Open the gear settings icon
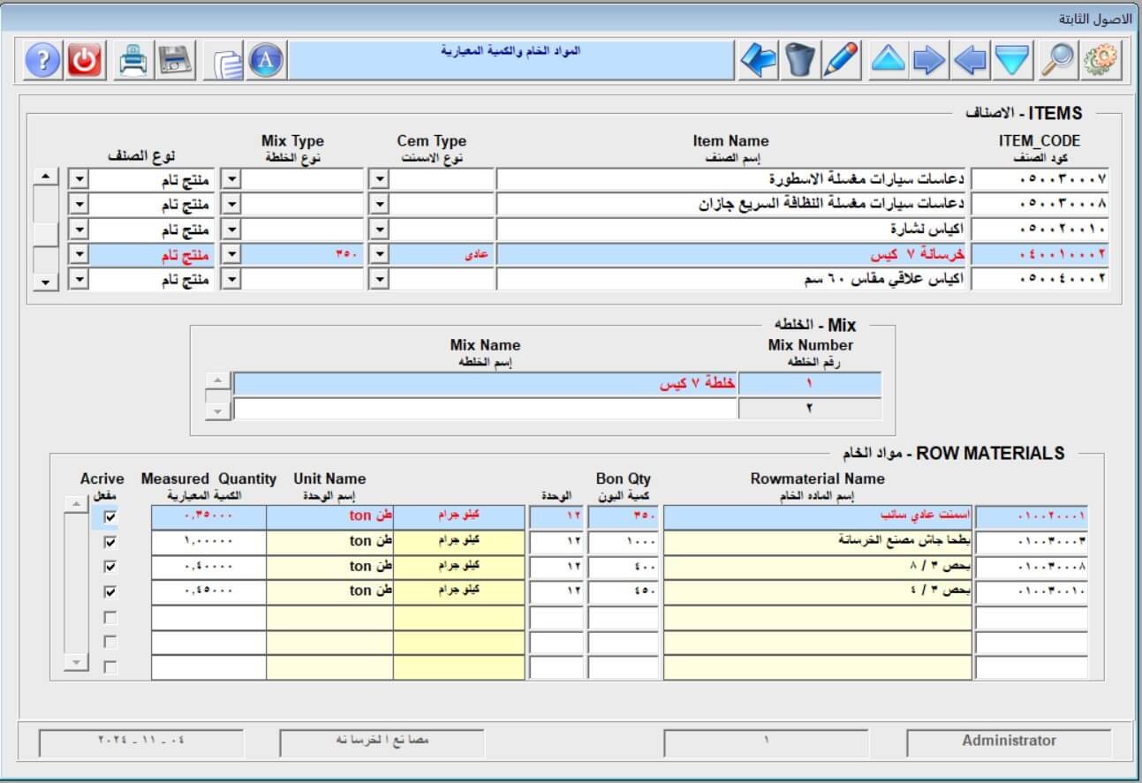Image resolution: width=1142 pixels, height=783 pixels. 1100,60
